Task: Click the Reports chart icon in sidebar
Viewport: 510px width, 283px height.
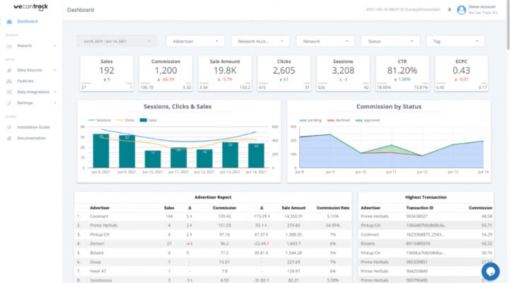Action: tap(9, 46)
